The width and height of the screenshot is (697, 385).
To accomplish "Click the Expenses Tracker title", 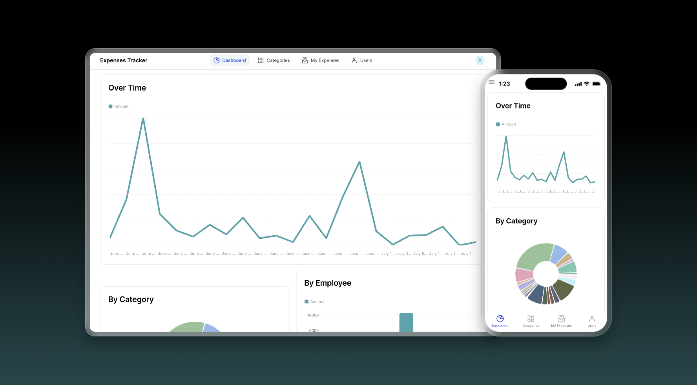I will pos(124,60).
